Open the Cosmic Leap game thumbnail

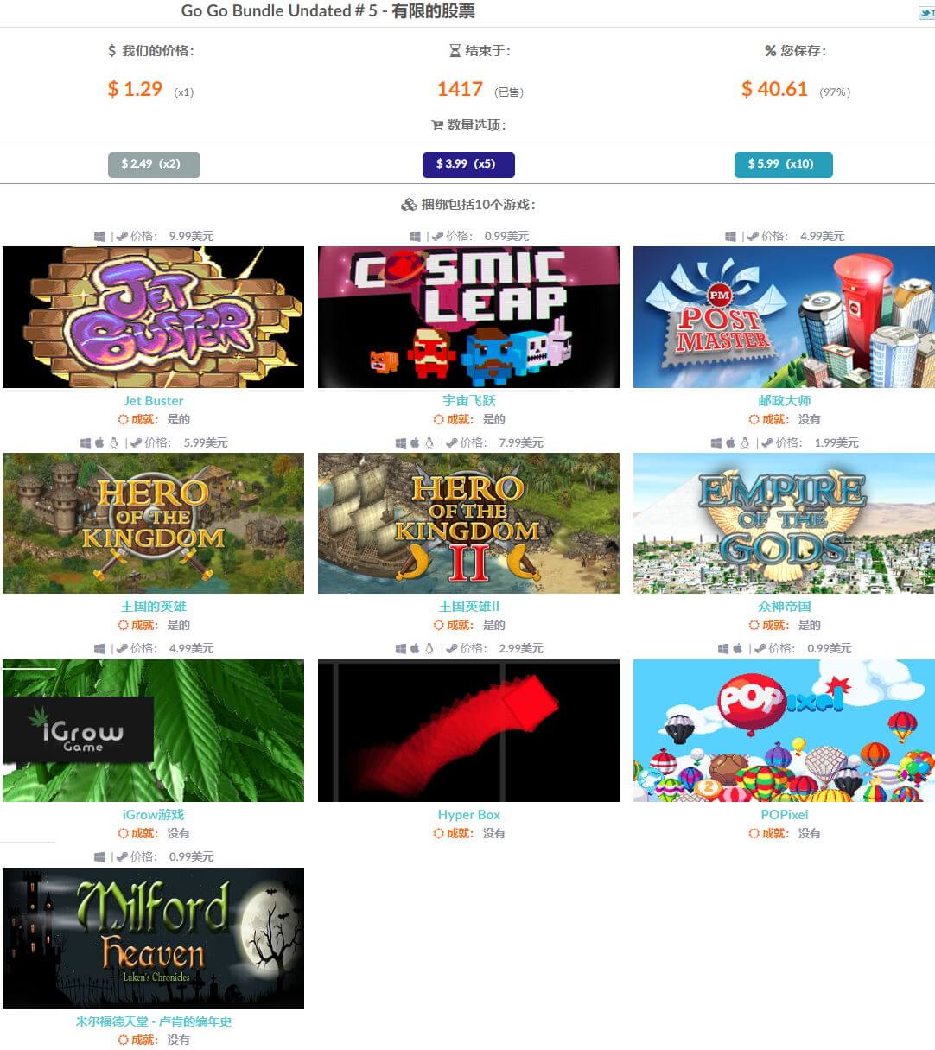pyautogui.click(x=468, y=317)
